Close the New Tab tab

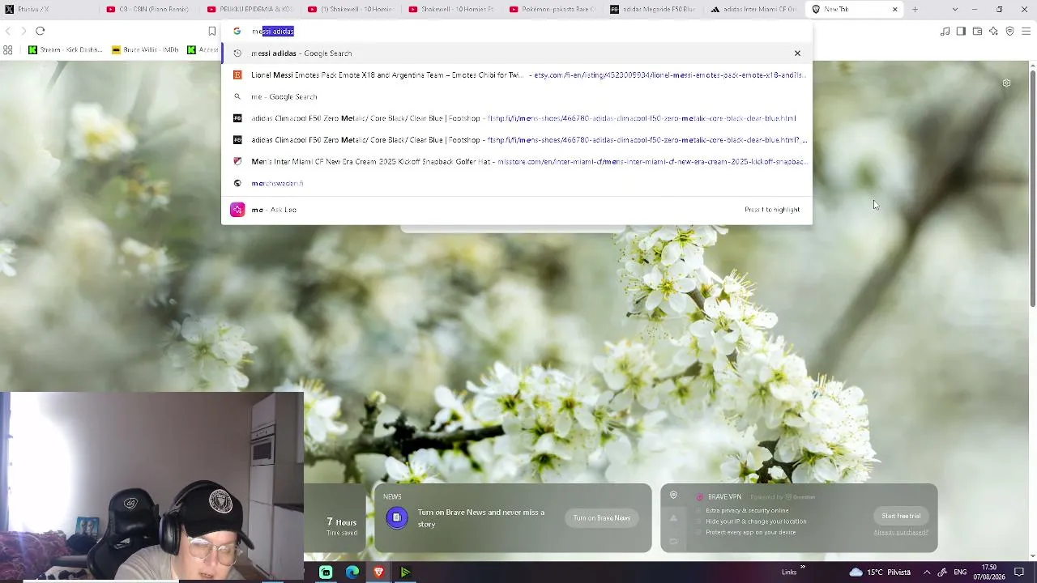(x=895, y=10)
